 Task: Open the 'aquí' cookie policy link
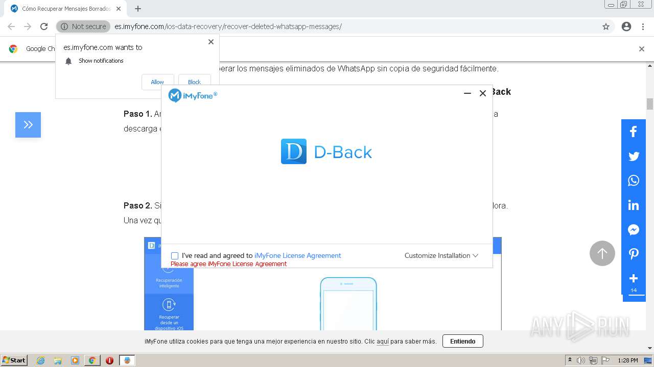tap(383, 342)
